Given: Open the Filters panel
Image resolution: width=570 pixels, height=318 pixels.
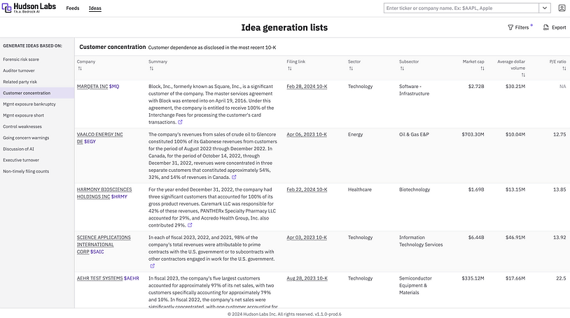Looking at the screenshot, I should (519, 27).
